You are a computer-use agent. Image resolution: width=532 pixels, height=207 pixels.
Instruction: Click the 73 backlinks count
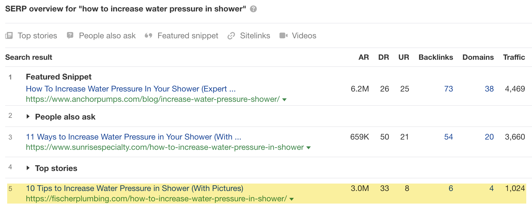[448, 89]
